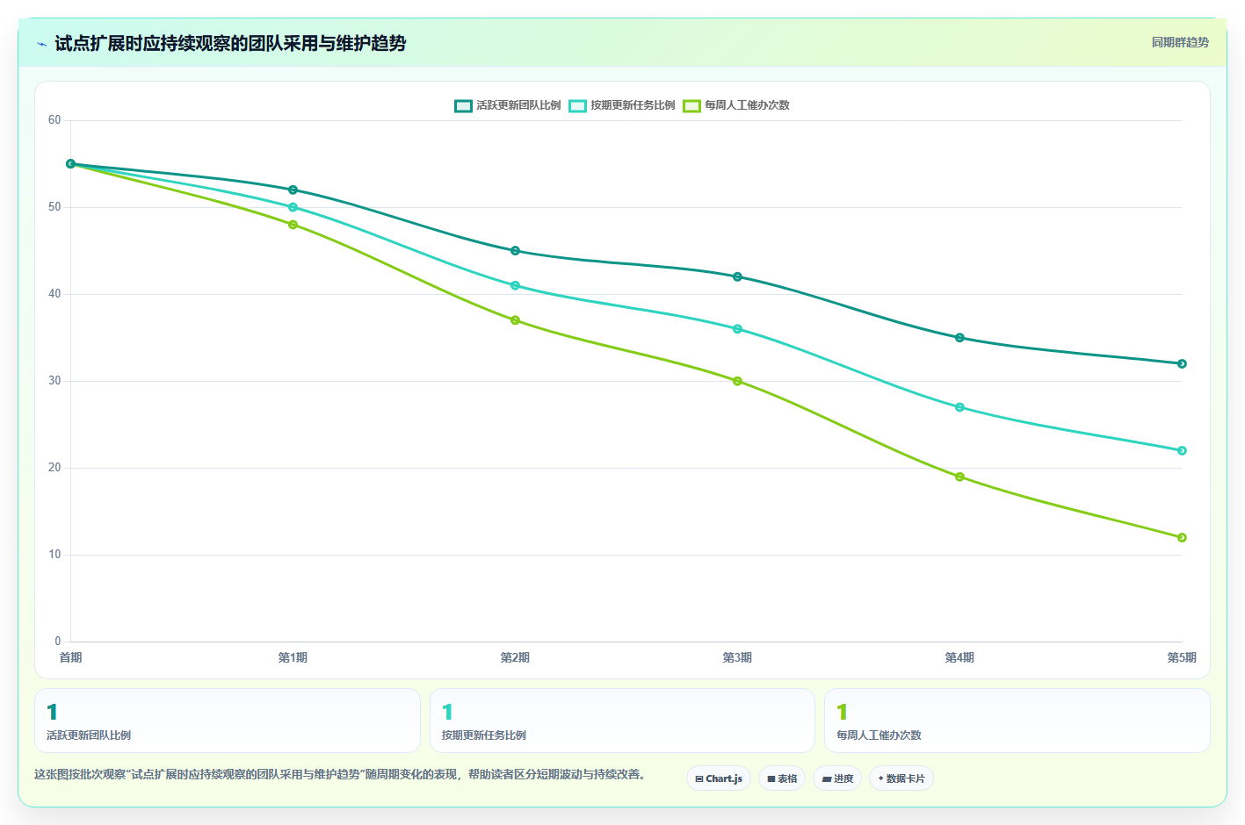Click the dark teal data point at 第4期
Viewport: 1245px width, 825px height.
960,338
